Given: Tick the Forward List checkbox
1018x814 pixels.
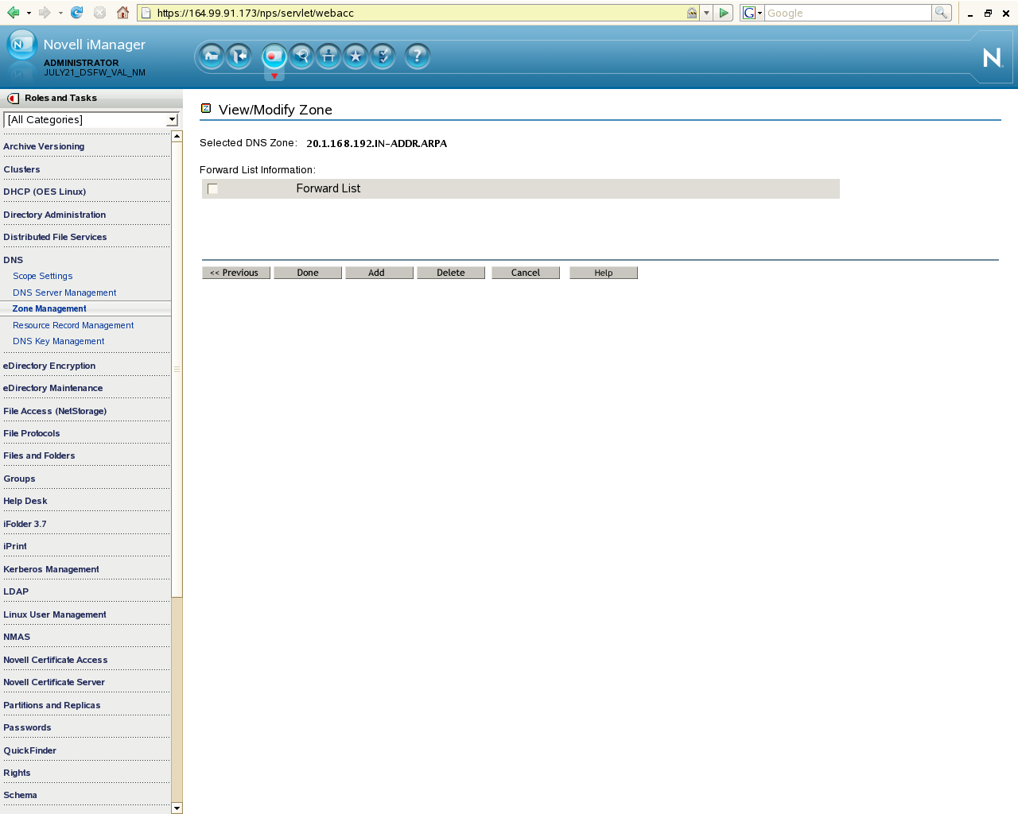Looking at the screenshot, I should (x=212, y=188).
